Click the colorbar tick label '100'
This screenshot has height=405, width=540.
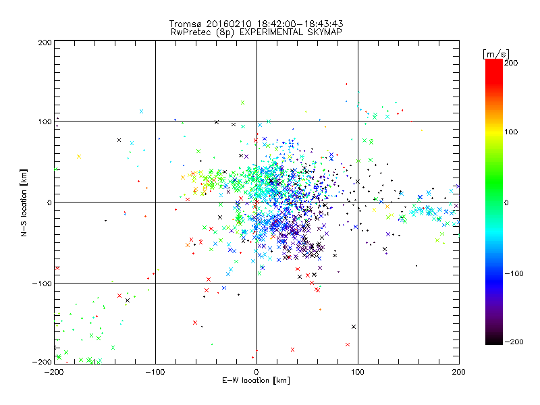tap(511, 132)
